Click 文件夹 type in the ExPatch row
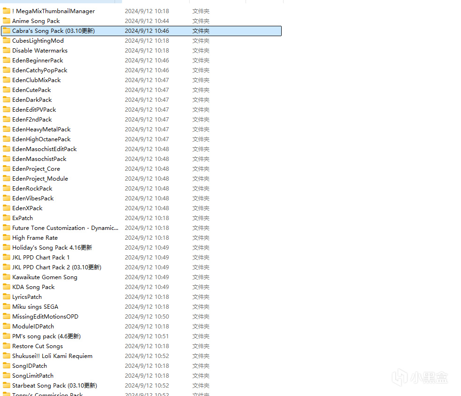 [x=201, y=218]
